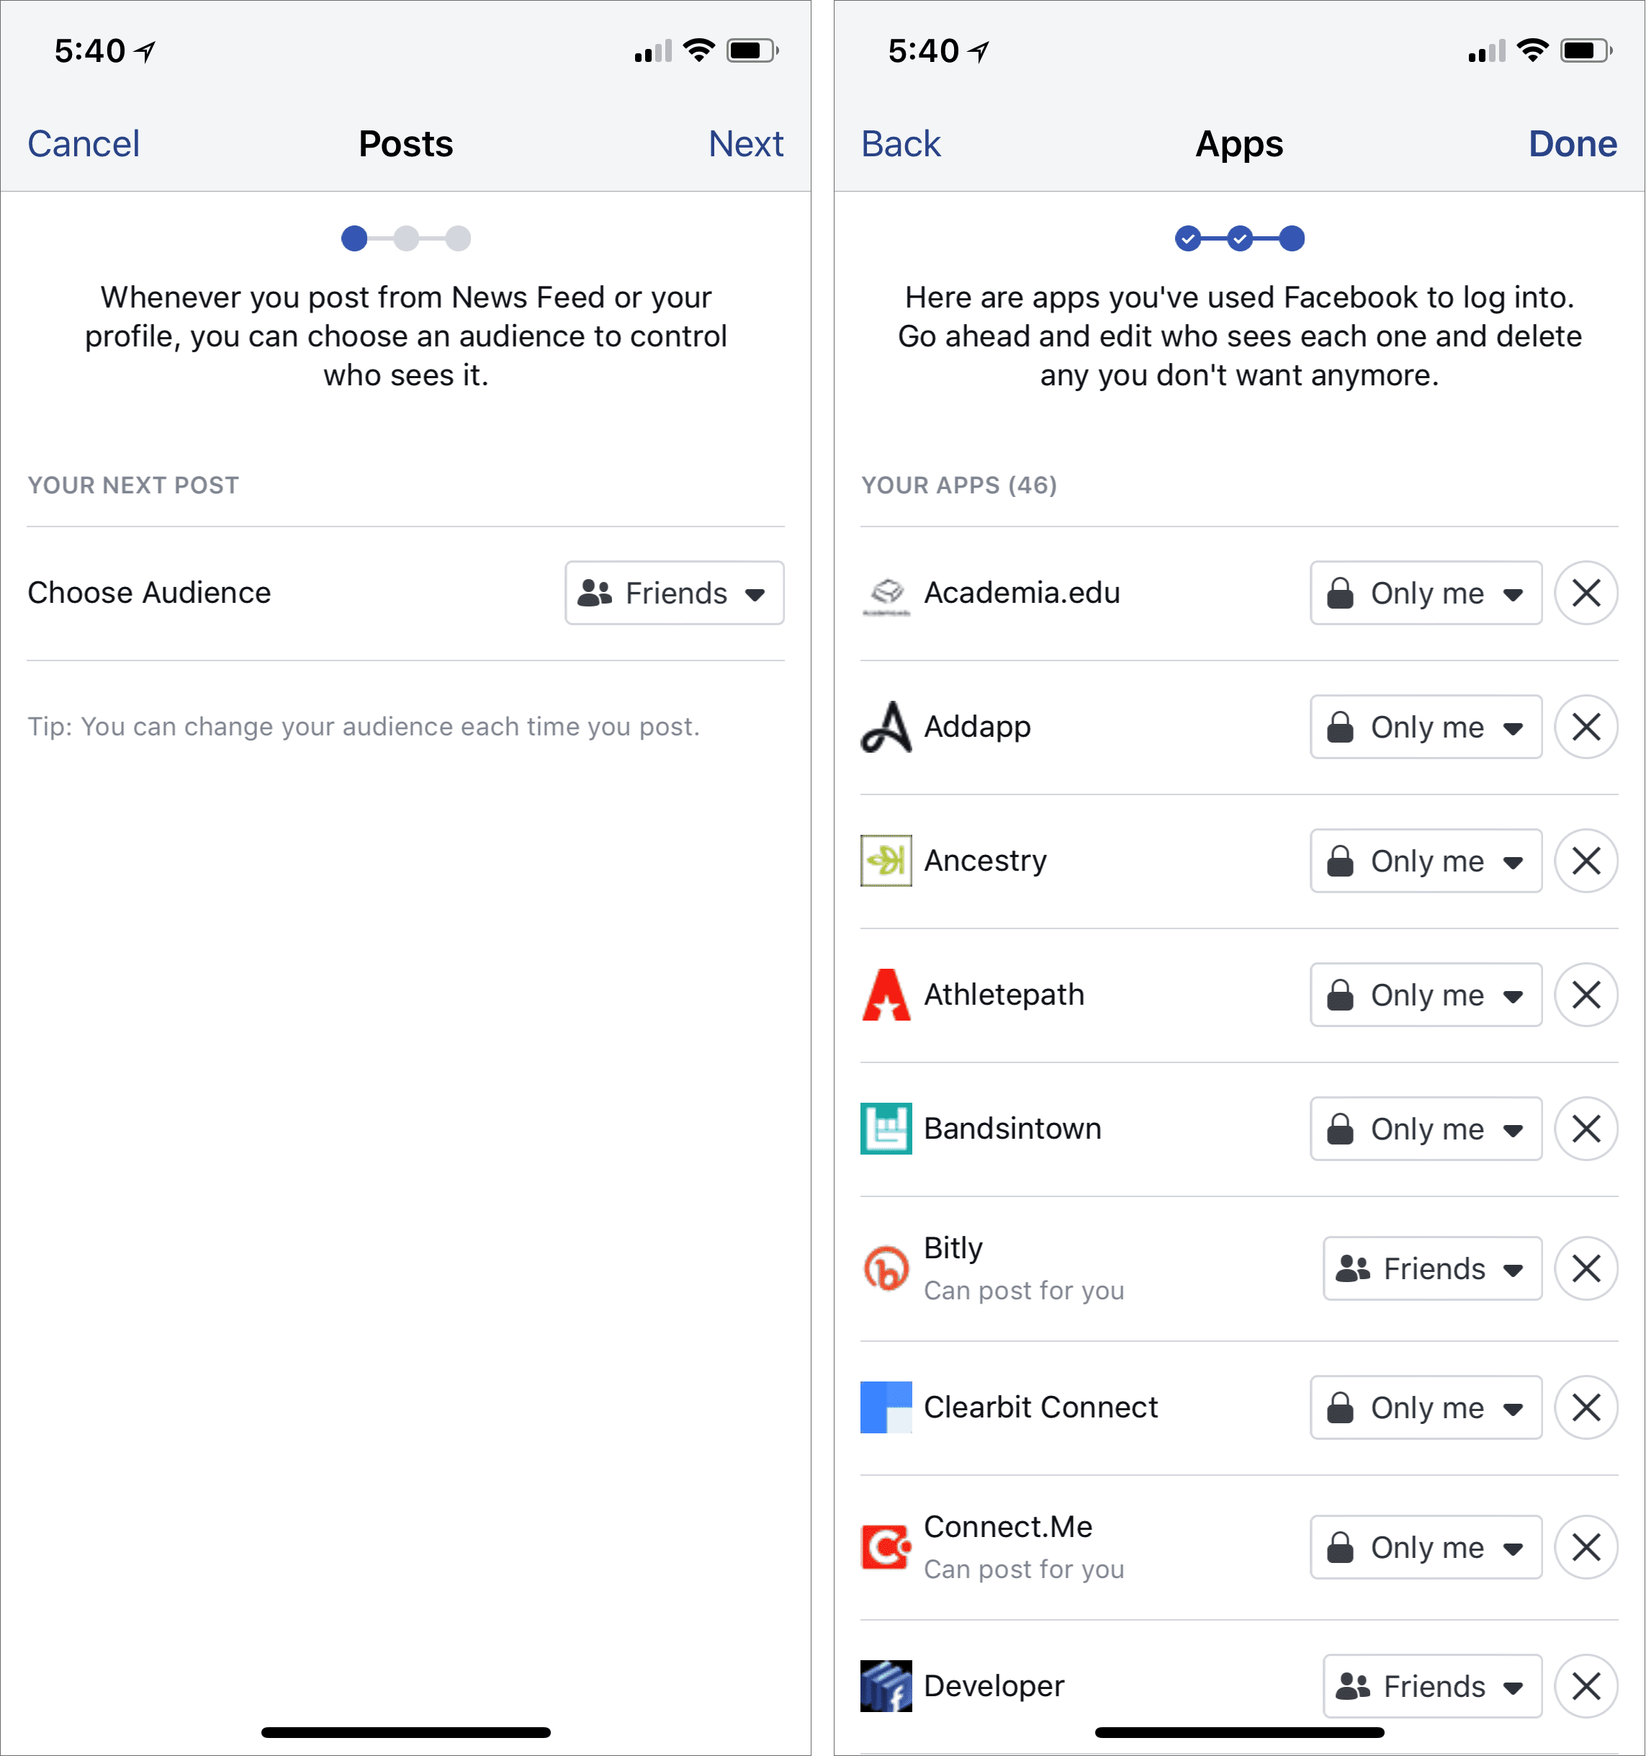Tap Cancel on the Posts screen
The image size is (1646, 1756).
pyautogui.click(x=84, y=144)
